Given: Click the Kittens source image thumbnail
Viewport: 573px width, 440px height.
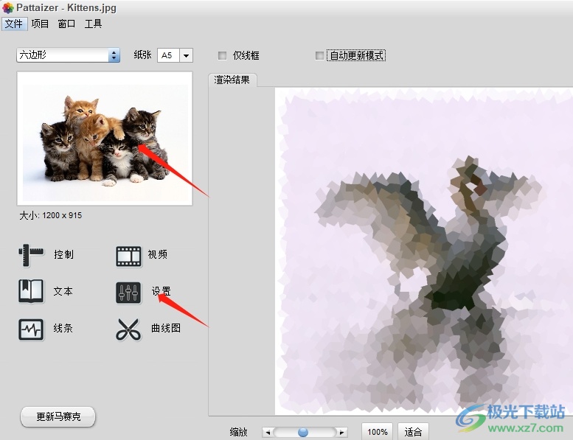Looking at the screenshot, I should click(105, 139).
